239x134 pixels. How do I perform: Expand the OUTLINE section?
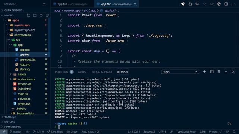(10, 122)
